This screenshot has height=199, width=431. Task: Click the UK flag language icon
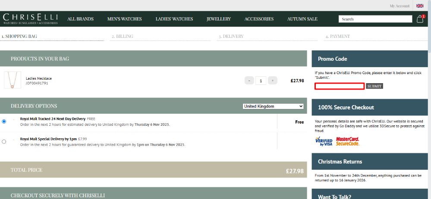pos(420,6)
